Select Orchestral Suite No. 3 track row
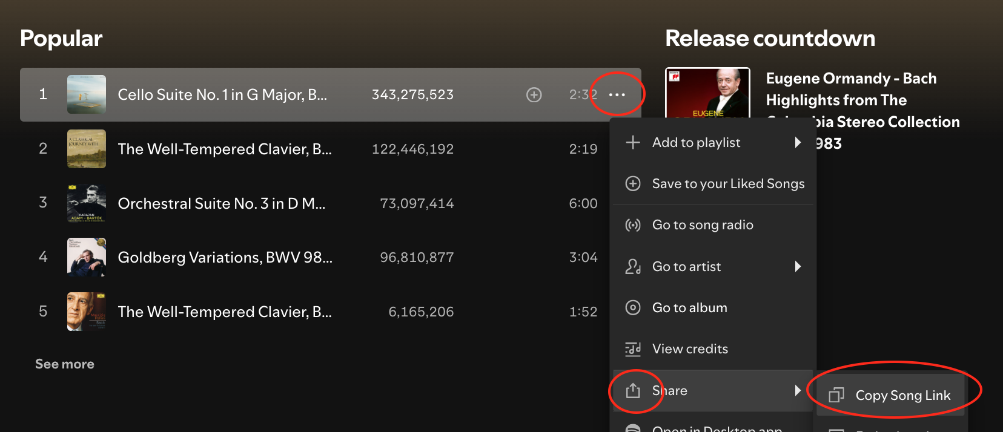This screenshot has width=1003, height=432. pos(221,203)
